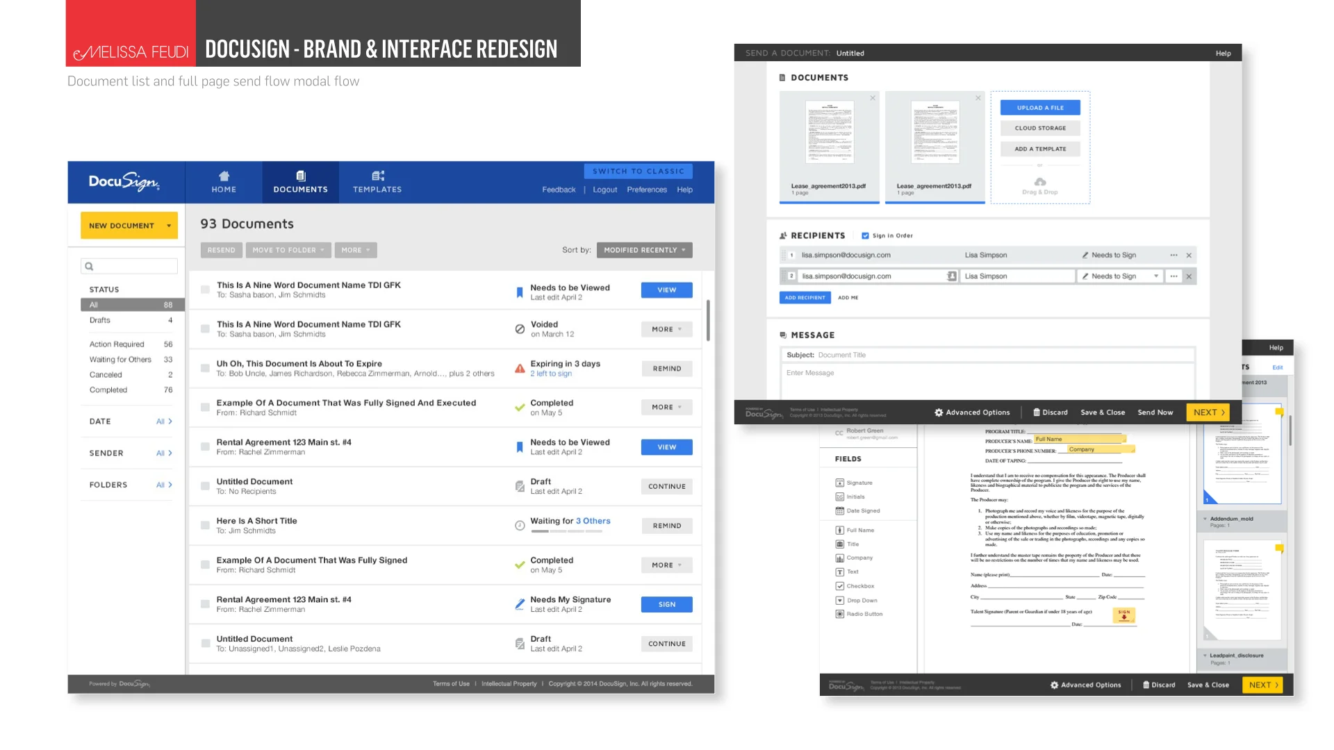Click the Subject Document Title field
Viewport: 1334px width, 750px height.
coord(987,355)
